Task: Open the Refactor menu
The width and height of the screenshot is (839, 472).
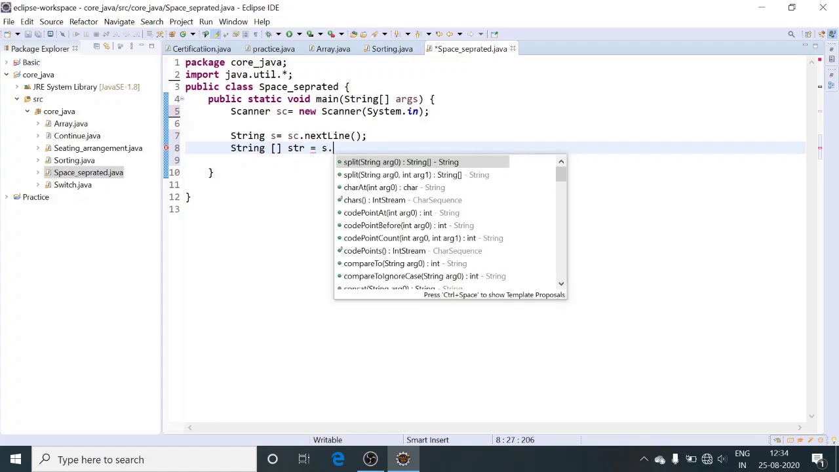Action: click(83, 22)
